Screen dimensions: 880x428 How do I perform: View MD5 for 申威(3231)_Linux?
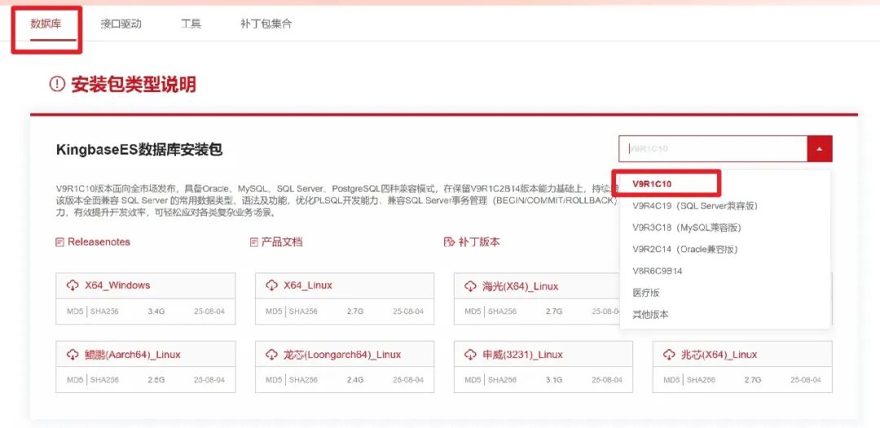pos(473,380)
